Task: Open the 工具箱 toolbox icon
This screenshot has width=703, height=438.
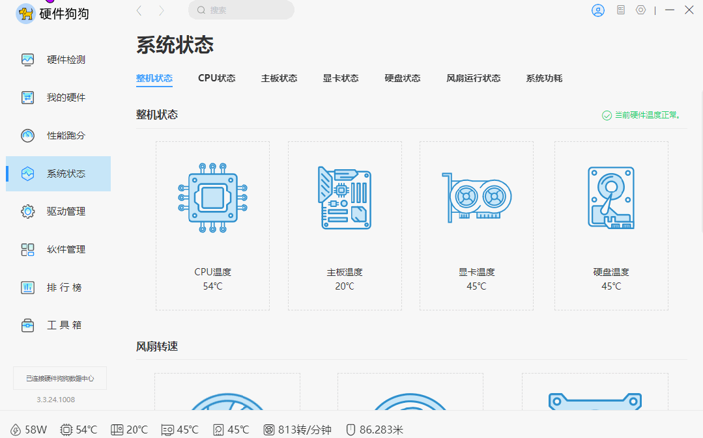Action: (x=27, y=325)
